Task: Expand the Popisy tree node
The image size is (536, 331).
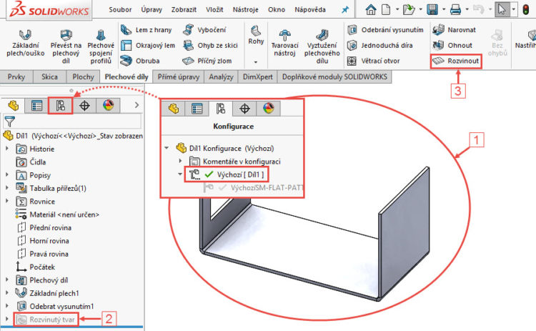Action: point(7,174)
